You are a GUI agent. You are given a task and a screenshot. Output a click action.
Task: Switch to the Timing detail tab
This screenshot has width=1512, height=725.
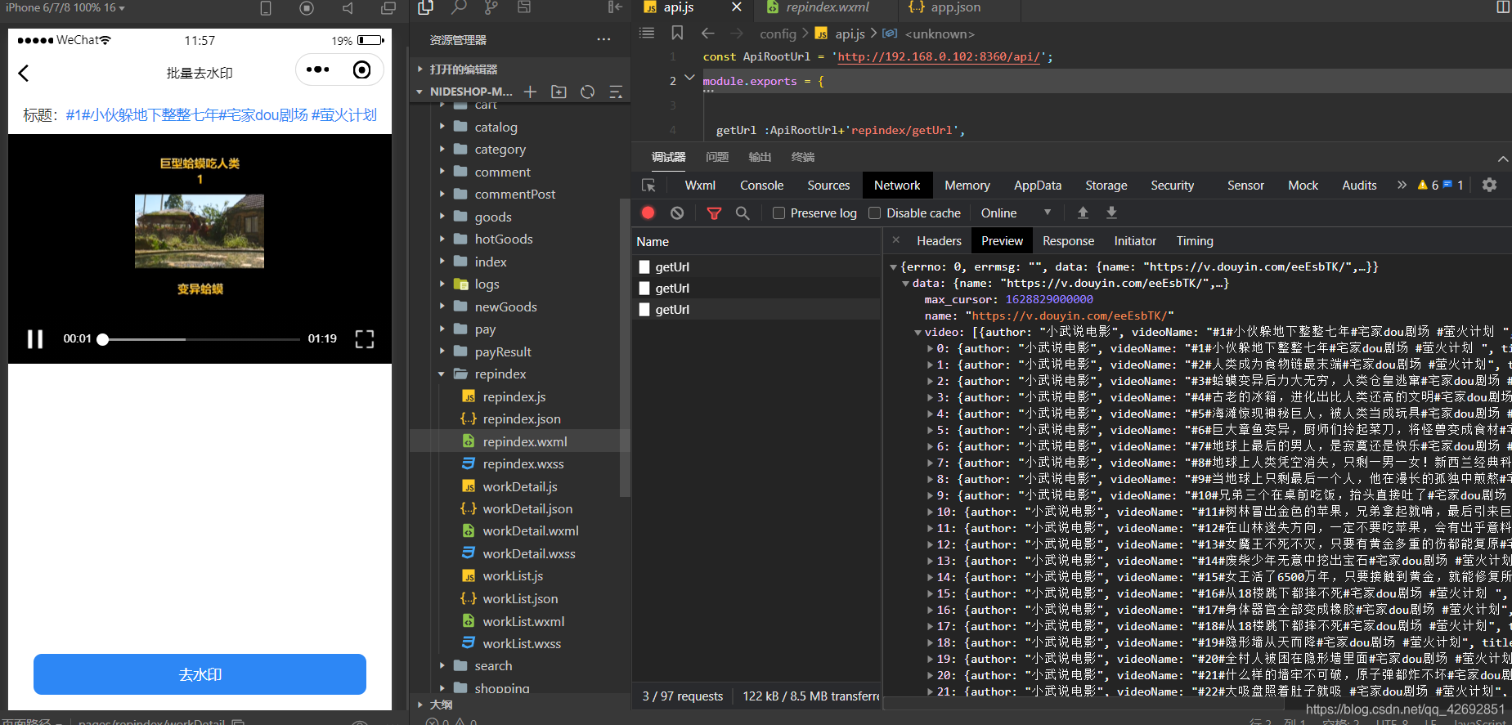click(1194, 241)
